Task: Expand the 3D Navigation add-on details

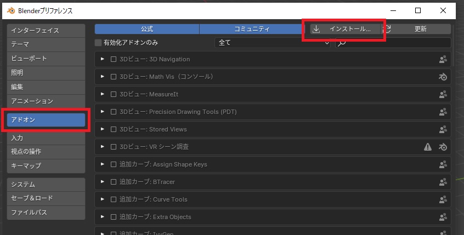Action: tap(103, 59)
